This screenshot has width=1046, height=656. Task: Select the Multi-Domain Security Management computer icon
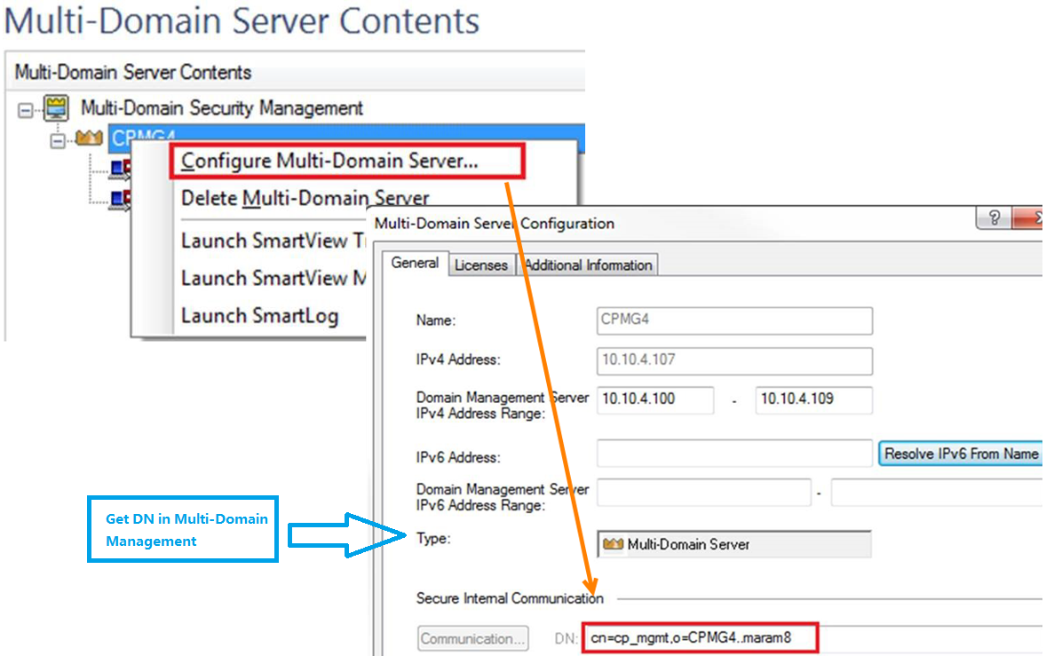pos(57,108)
